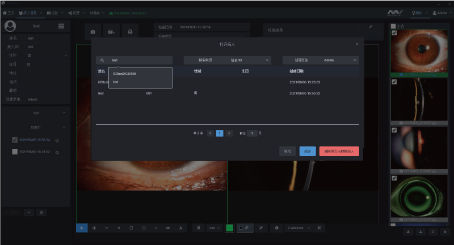The height and width of the screenshot is (245, 454).
Task: Open the mm unit dropdown
Action: (x=215, y=228)
